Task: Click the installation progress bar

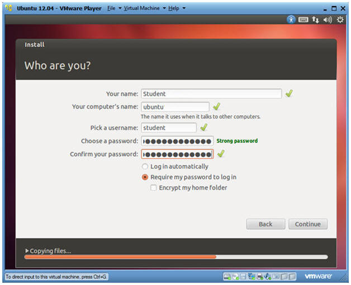Action: 176,257
